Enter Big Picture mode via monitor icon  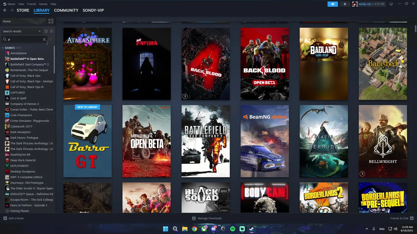pyautogui.click(x=391, y=4)
